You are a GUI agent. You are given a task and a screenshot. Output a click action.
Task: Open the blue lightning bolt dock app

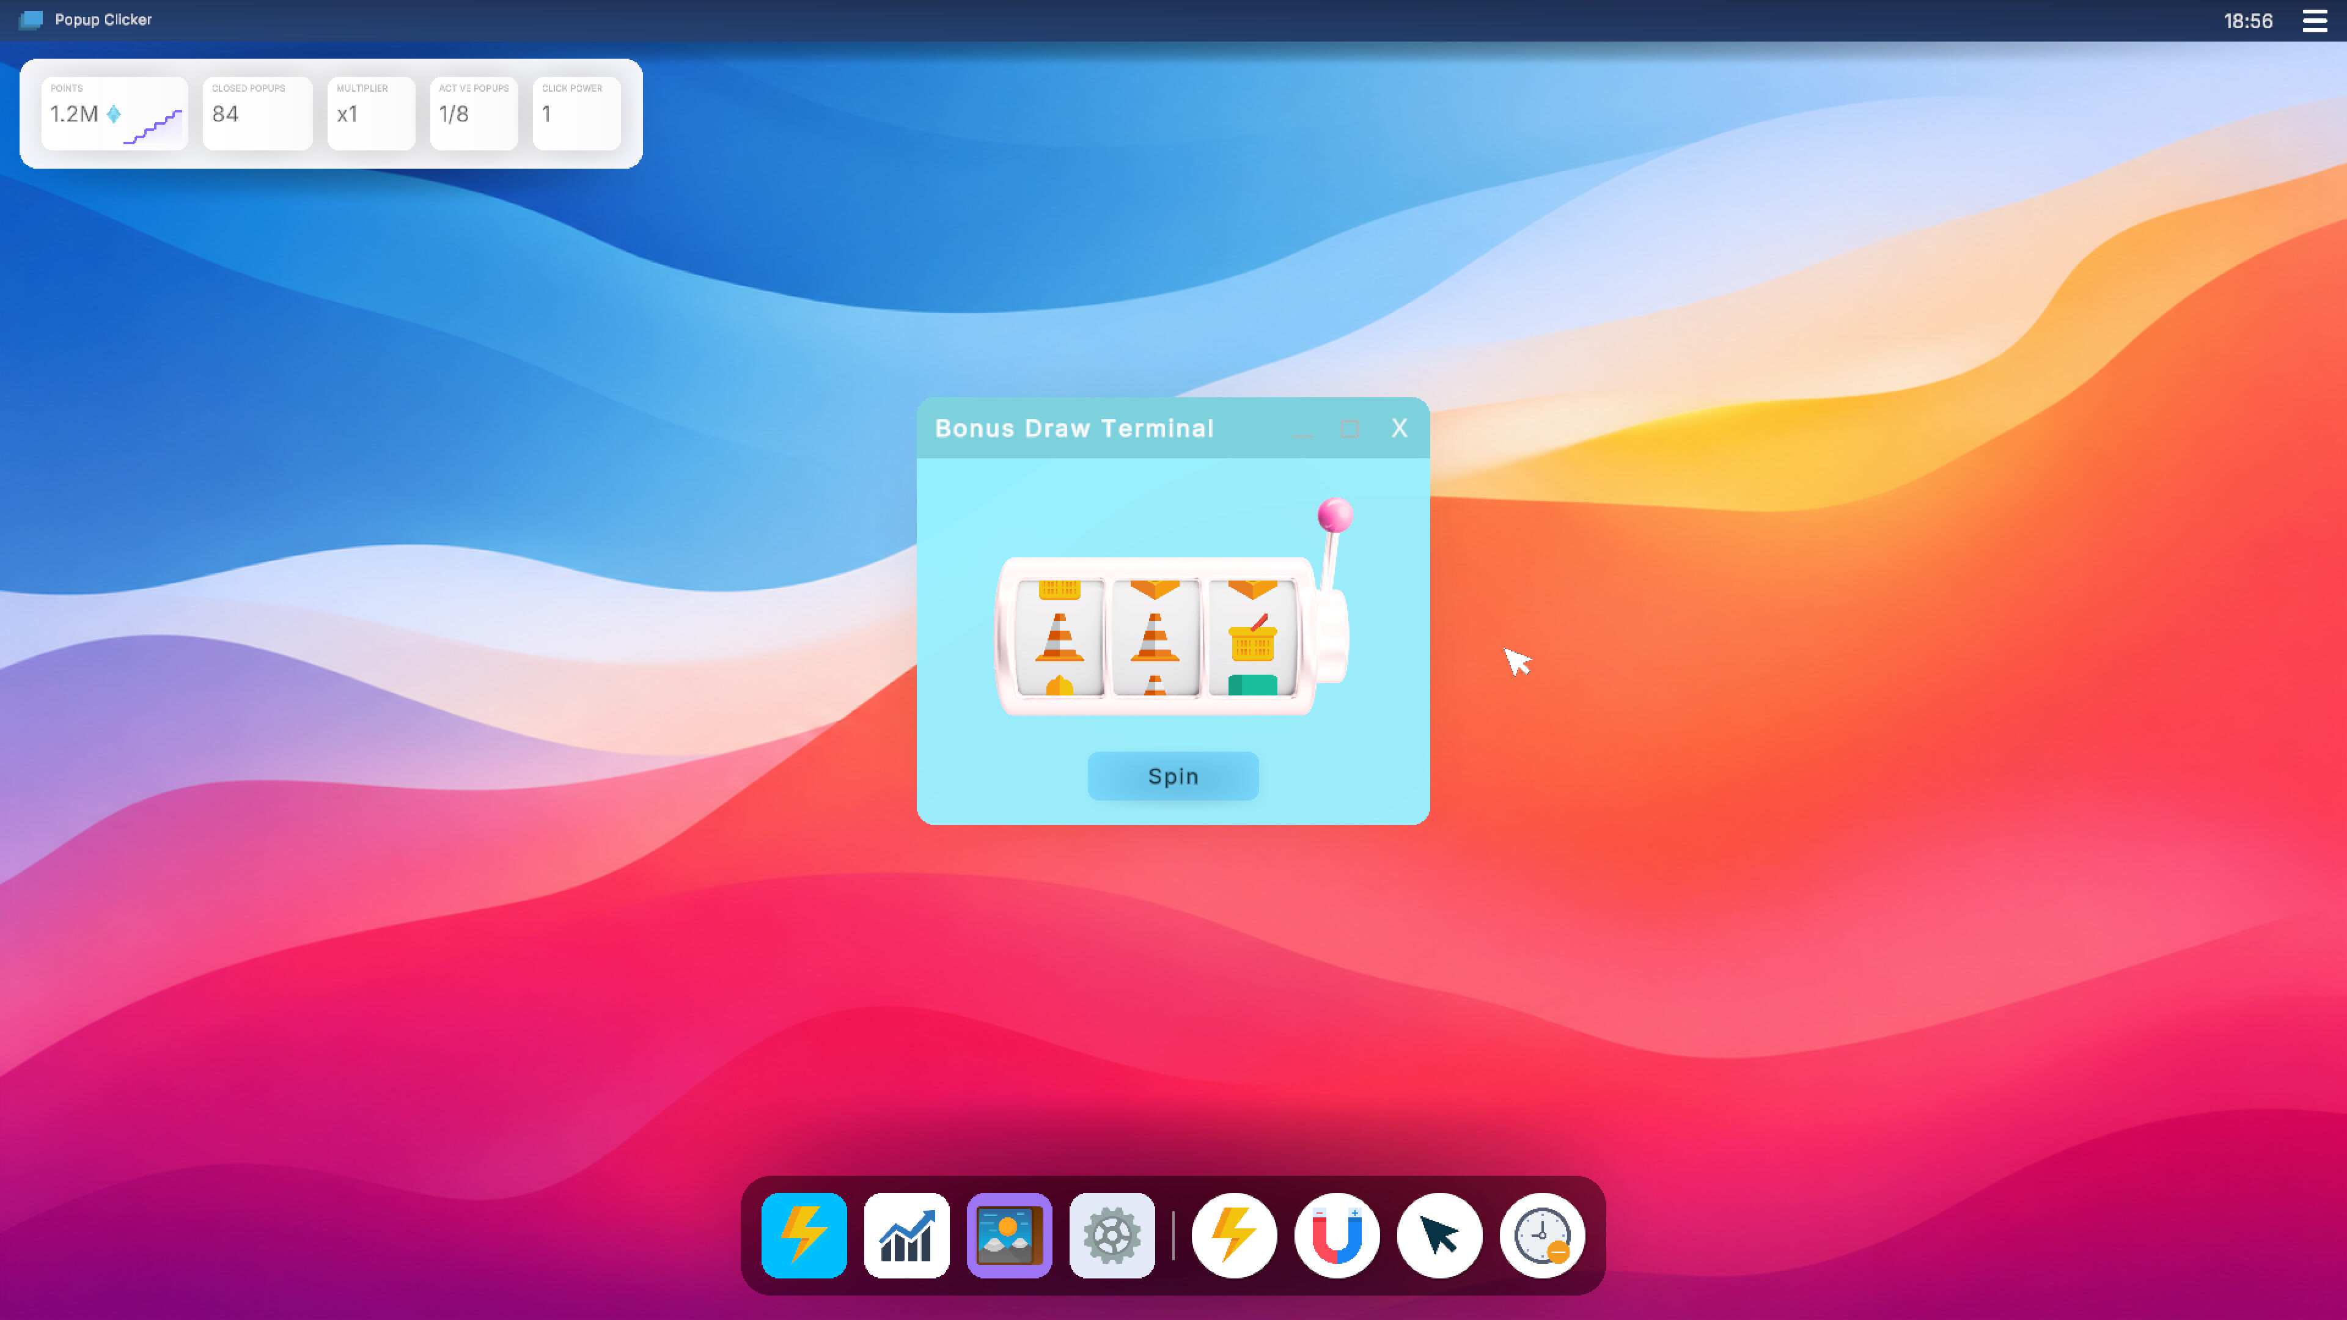point(804,1235)
